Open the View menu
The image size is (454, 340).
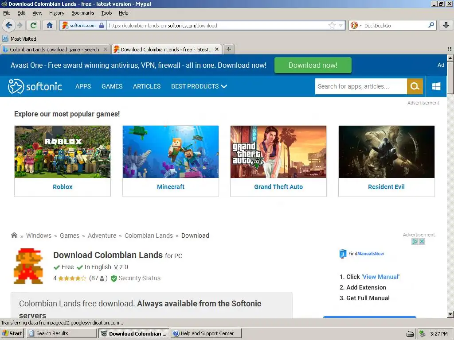tap(37, 13)
